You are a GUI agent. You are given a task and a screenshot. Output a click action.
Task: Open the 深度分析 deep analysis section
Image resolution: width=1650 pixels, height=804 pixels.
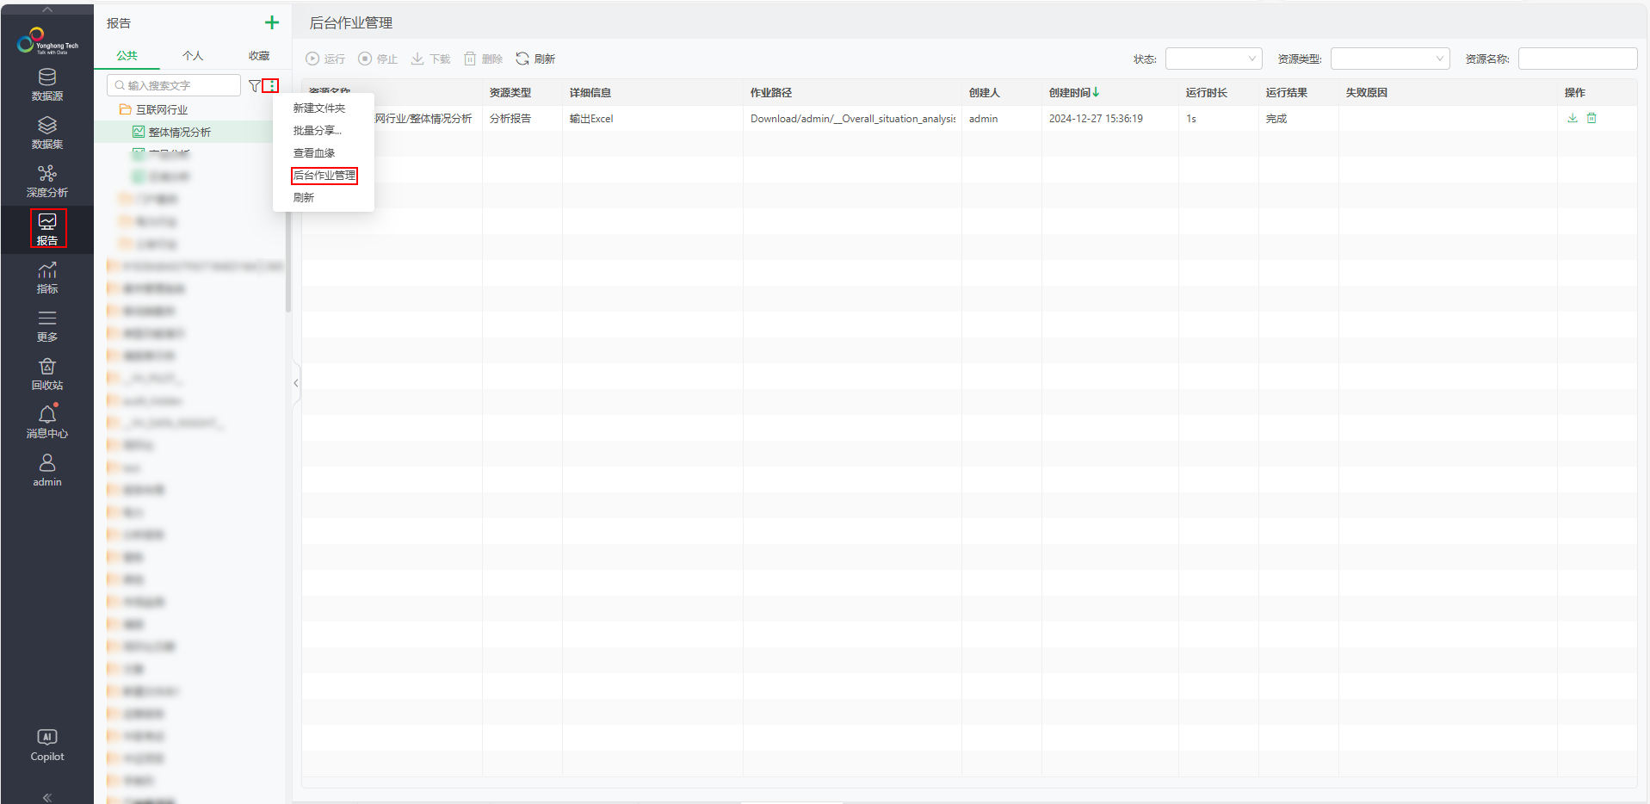pyautogui.click(x=47, y=181)
